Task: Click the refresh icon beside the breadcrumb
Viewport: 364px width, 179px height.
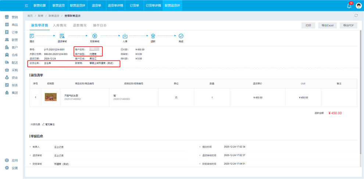Action: click(356, 15)
